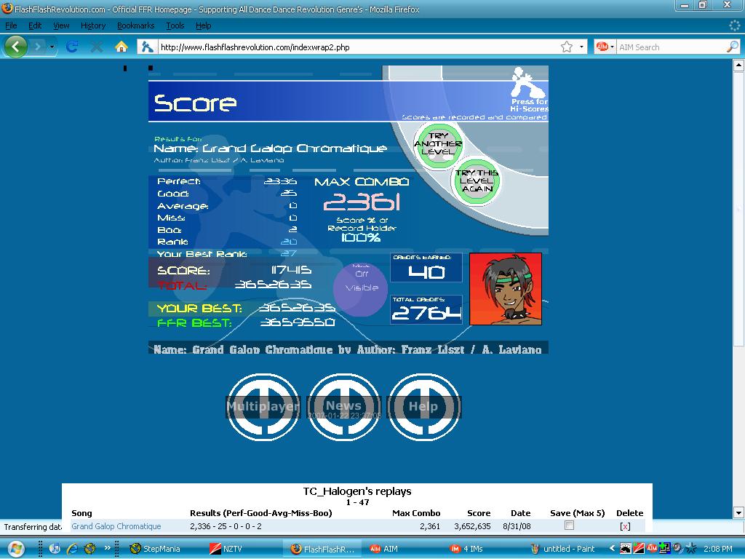745x559 pixels.
Task: Open Grand Galop Chromatique replay link
Action: click(x=116, y=526)
